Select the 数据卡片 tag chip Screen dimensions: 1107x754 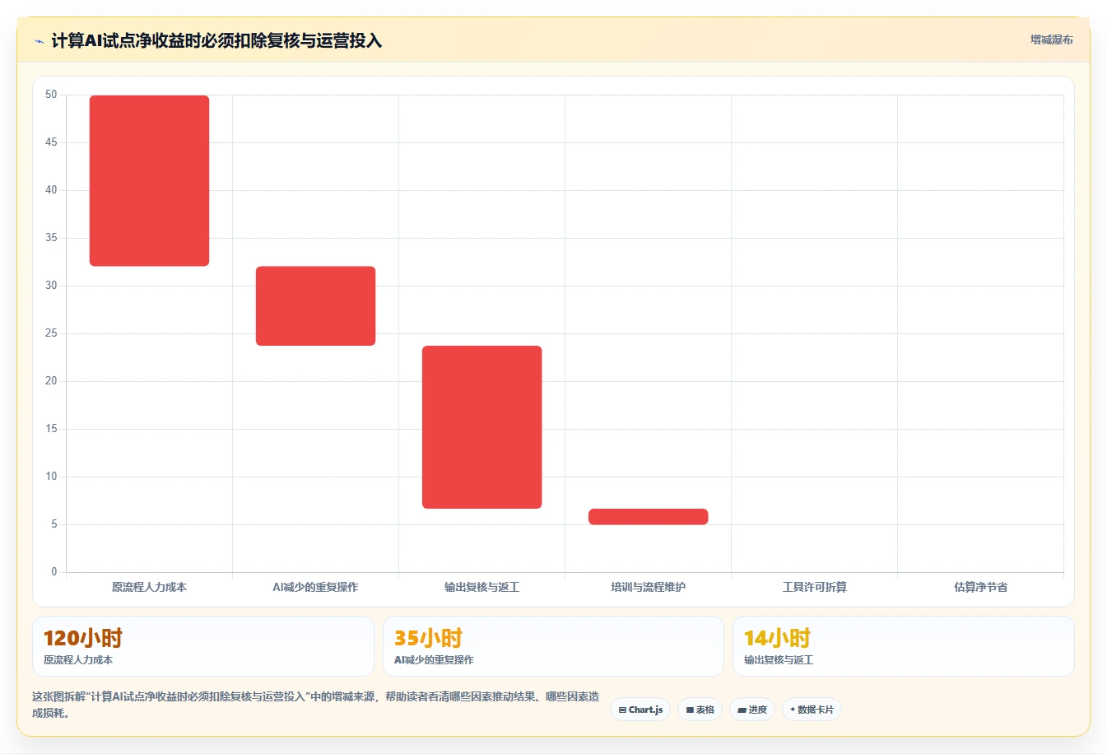pos(812,710)
